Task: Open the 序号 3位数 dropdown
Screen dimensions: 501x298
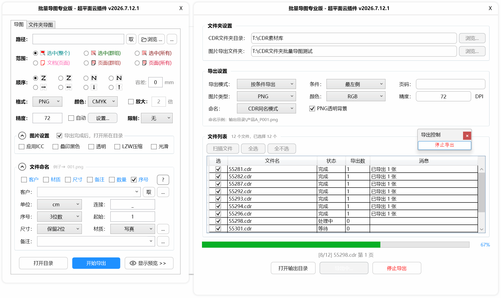Action: 59,217
